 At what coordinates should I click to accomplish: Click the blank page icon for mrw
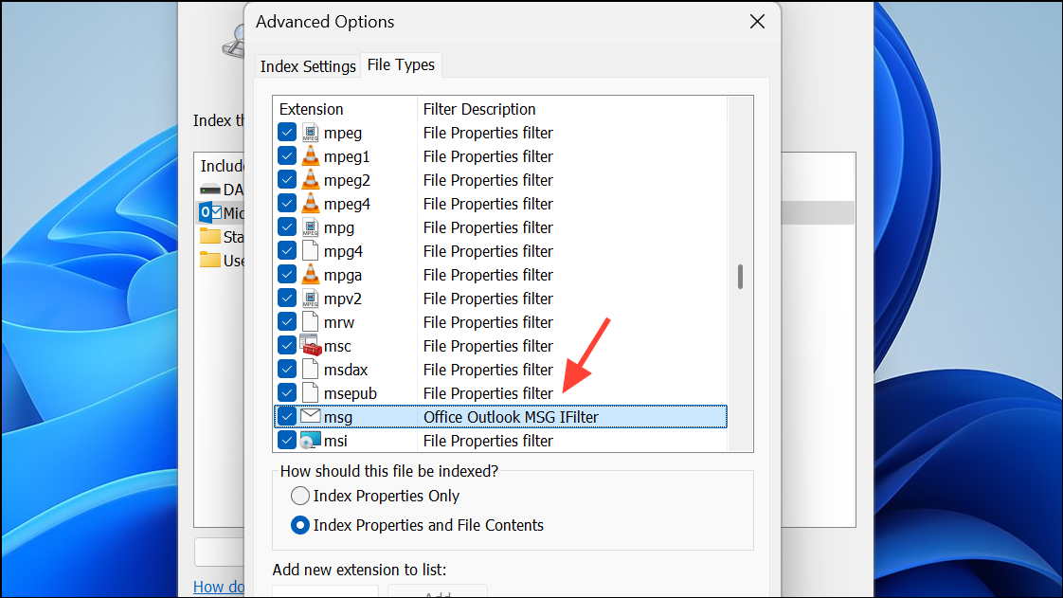(x=311, y=322)
